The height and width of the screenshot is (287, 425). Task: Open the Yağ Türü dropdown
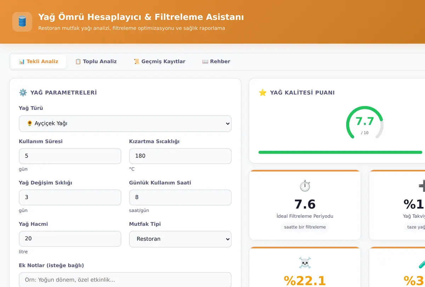125,124
